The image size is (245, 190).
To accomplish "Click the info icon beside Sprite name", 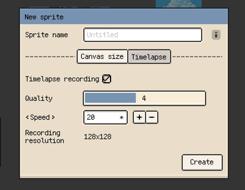I will [216, 35].
